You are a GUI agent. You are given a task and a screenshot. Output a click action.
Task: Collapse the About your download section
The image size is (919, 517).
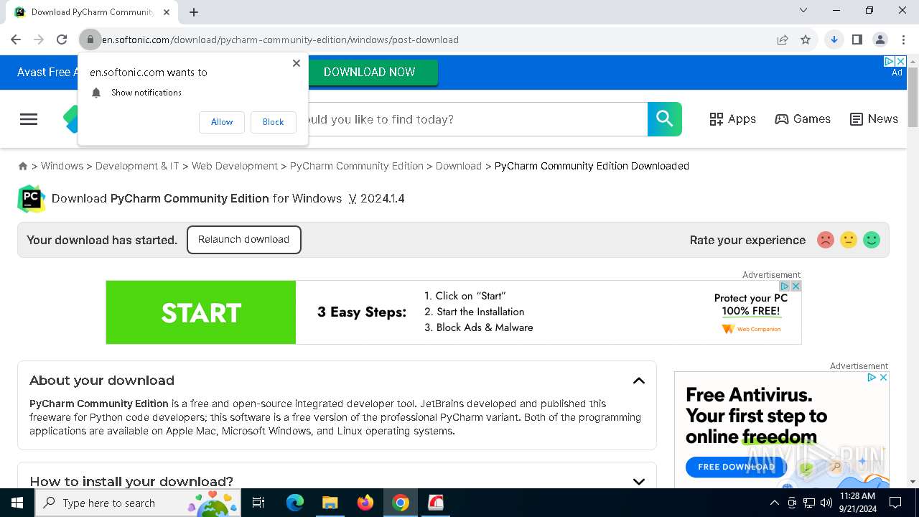(x=639, y=381)
